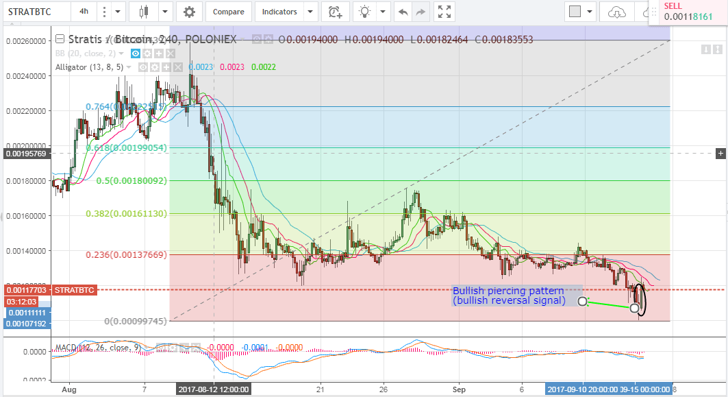728x397 pixels.
Task: Click the 0(0.00099745) Fibonacci label
Action: 136,321
